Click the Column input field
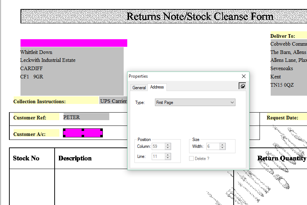This screenshot has width=307, height=205. pyautogui.click(x=158, y=146)
